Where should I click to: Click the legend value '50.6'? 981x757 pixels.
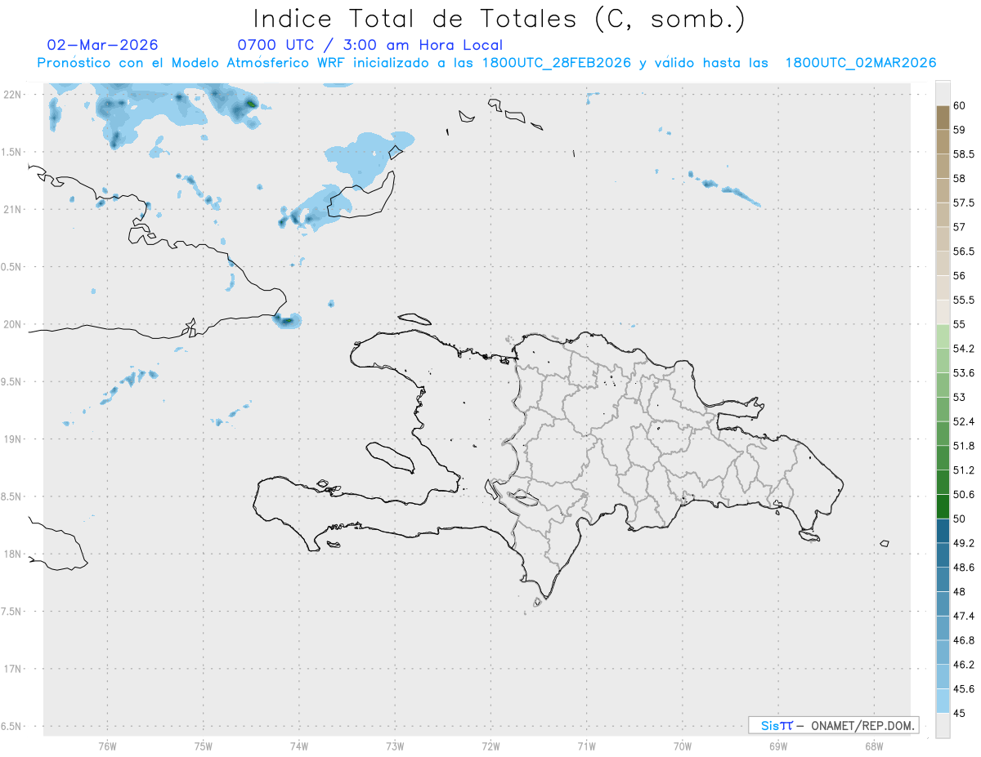click(964, 494)
